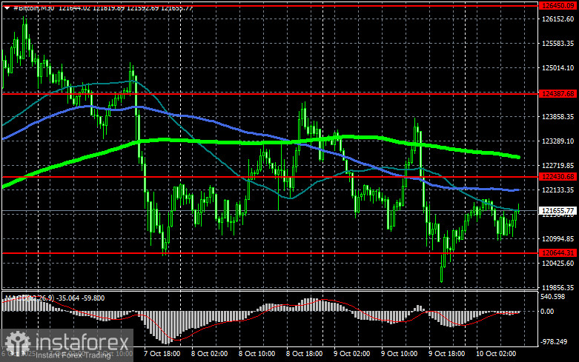Open the chart menu triangle beside #Bitcoin
Viewport: 579px width, 362px height.
click(x=7, y=8)
